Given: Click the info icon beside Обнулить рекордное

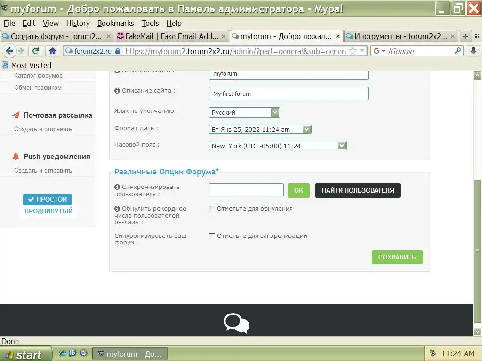Looking at the screenshot, I should (x=117, y=208).
